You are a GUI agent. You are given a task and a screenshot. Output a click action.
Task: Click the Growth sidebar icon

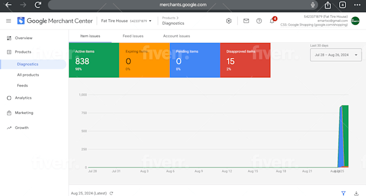point(9,128)
